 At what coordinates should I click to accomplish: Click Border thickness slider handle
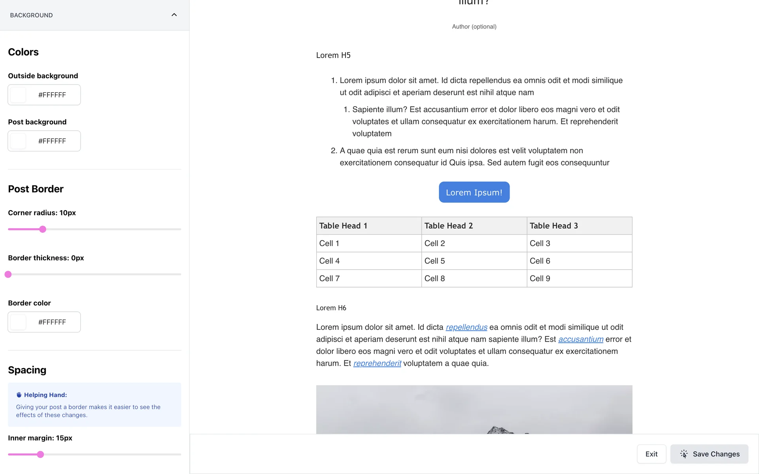(8, 274)
